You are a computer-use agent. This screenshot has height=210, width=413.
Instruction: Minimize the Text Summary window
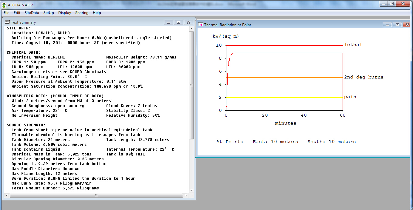pos(168,22)
